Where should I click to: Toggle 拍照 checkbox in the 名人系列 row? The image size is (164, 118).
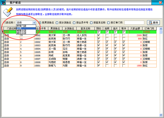pyautogui.click(x=107, y=35)
